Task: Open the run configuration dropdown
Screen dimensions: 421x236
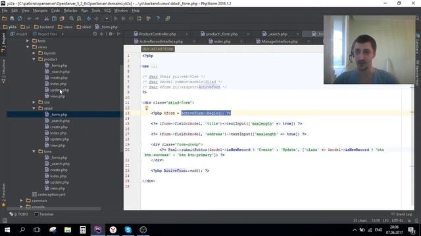Action: tap(107, 18)
